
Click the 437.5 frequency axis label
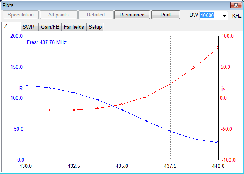(x=170, y=166)
